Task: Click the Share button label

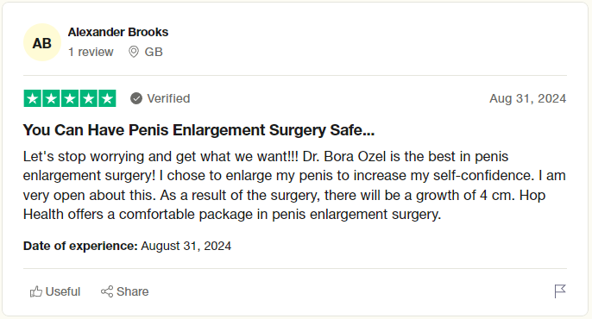Action: 133,291
